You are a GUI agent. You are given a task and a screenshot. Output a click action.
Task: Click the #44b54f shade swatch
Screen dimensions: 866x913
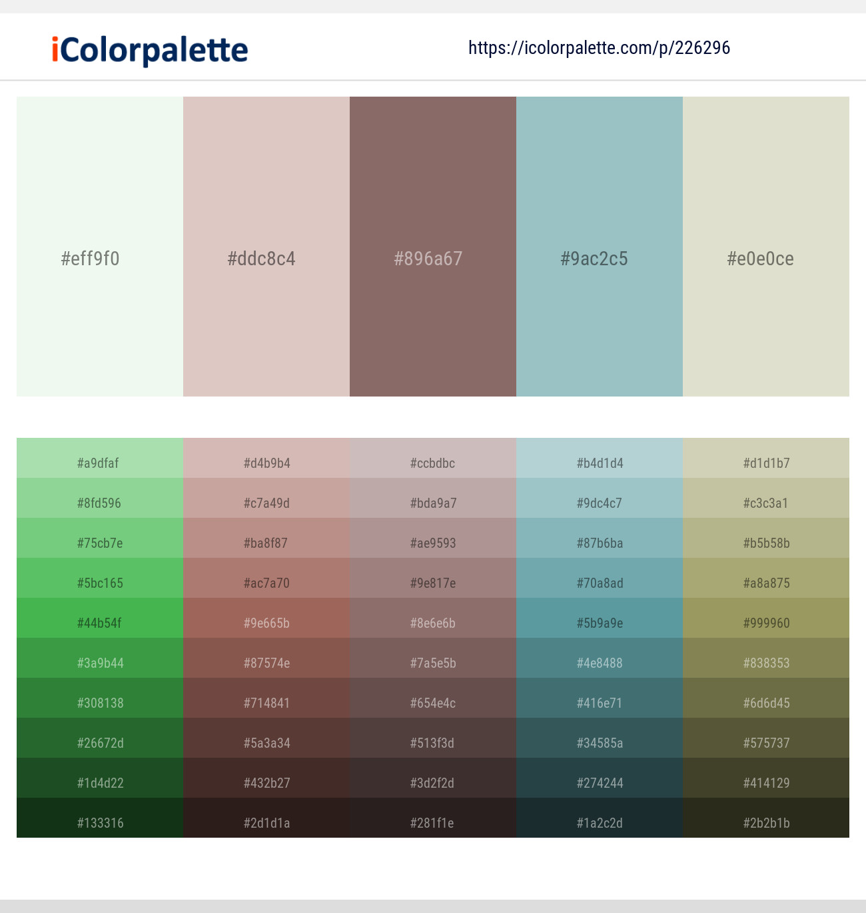[99, 622]
